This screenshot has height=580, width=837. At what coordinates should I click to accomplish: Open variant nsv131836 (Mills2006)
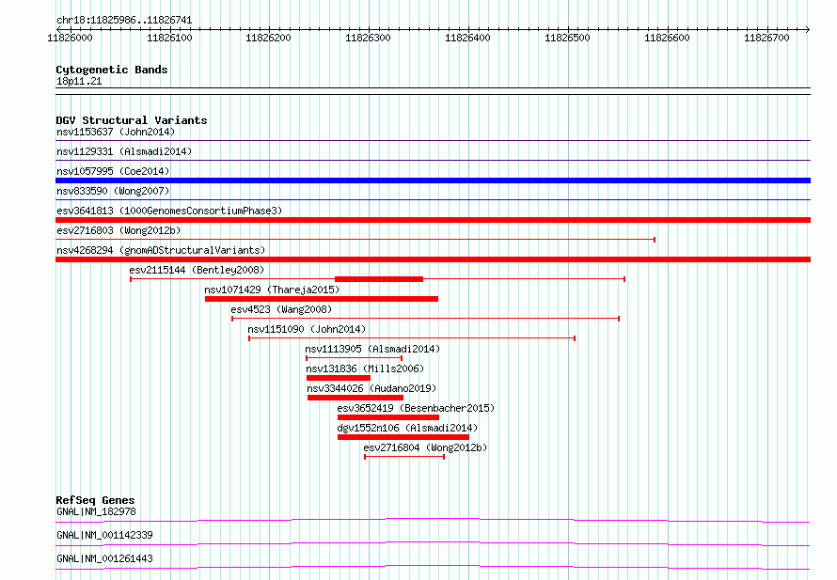click(x=365, y=368)
